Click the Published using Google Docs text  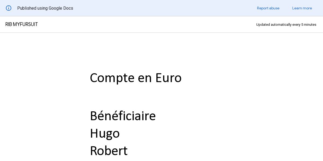[x=45, y=8]
